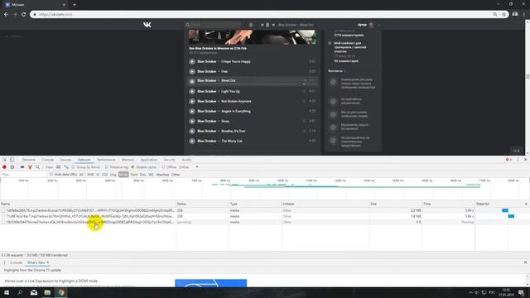Viewport: 530px width, 298px height.
Task: Toggle the device toolbar icon in DevTools
Action: pyautogui.click(x=12, y=160)
